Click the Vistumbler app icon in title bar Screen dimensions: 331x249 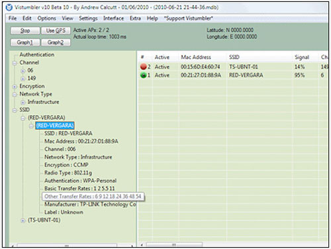[x=9, y=7]
